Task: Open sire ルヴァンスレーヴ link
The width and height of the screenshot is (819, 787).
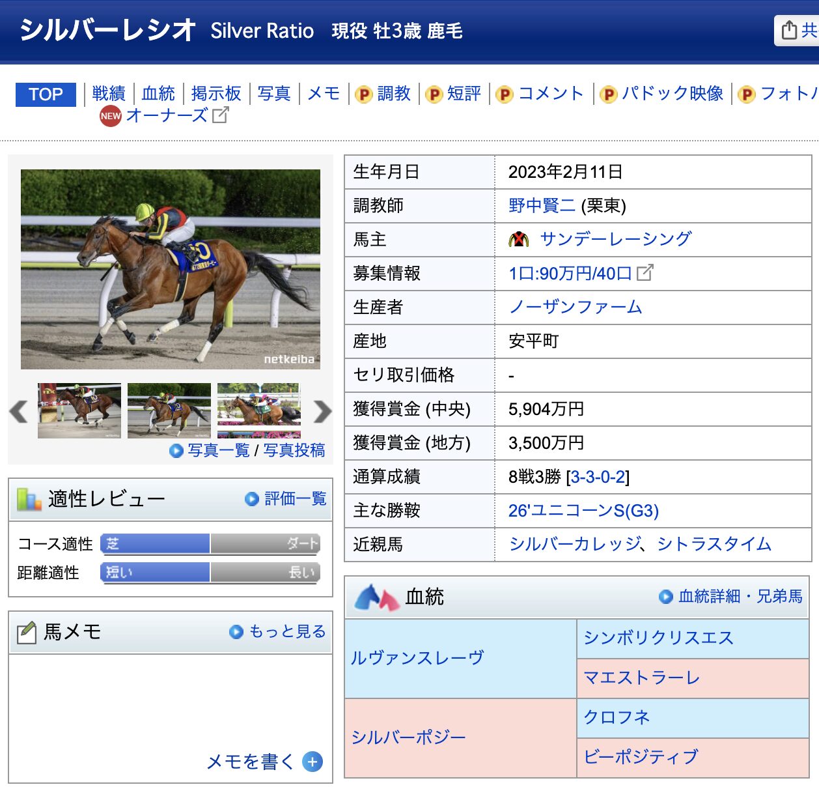Action: coord(417,658)
